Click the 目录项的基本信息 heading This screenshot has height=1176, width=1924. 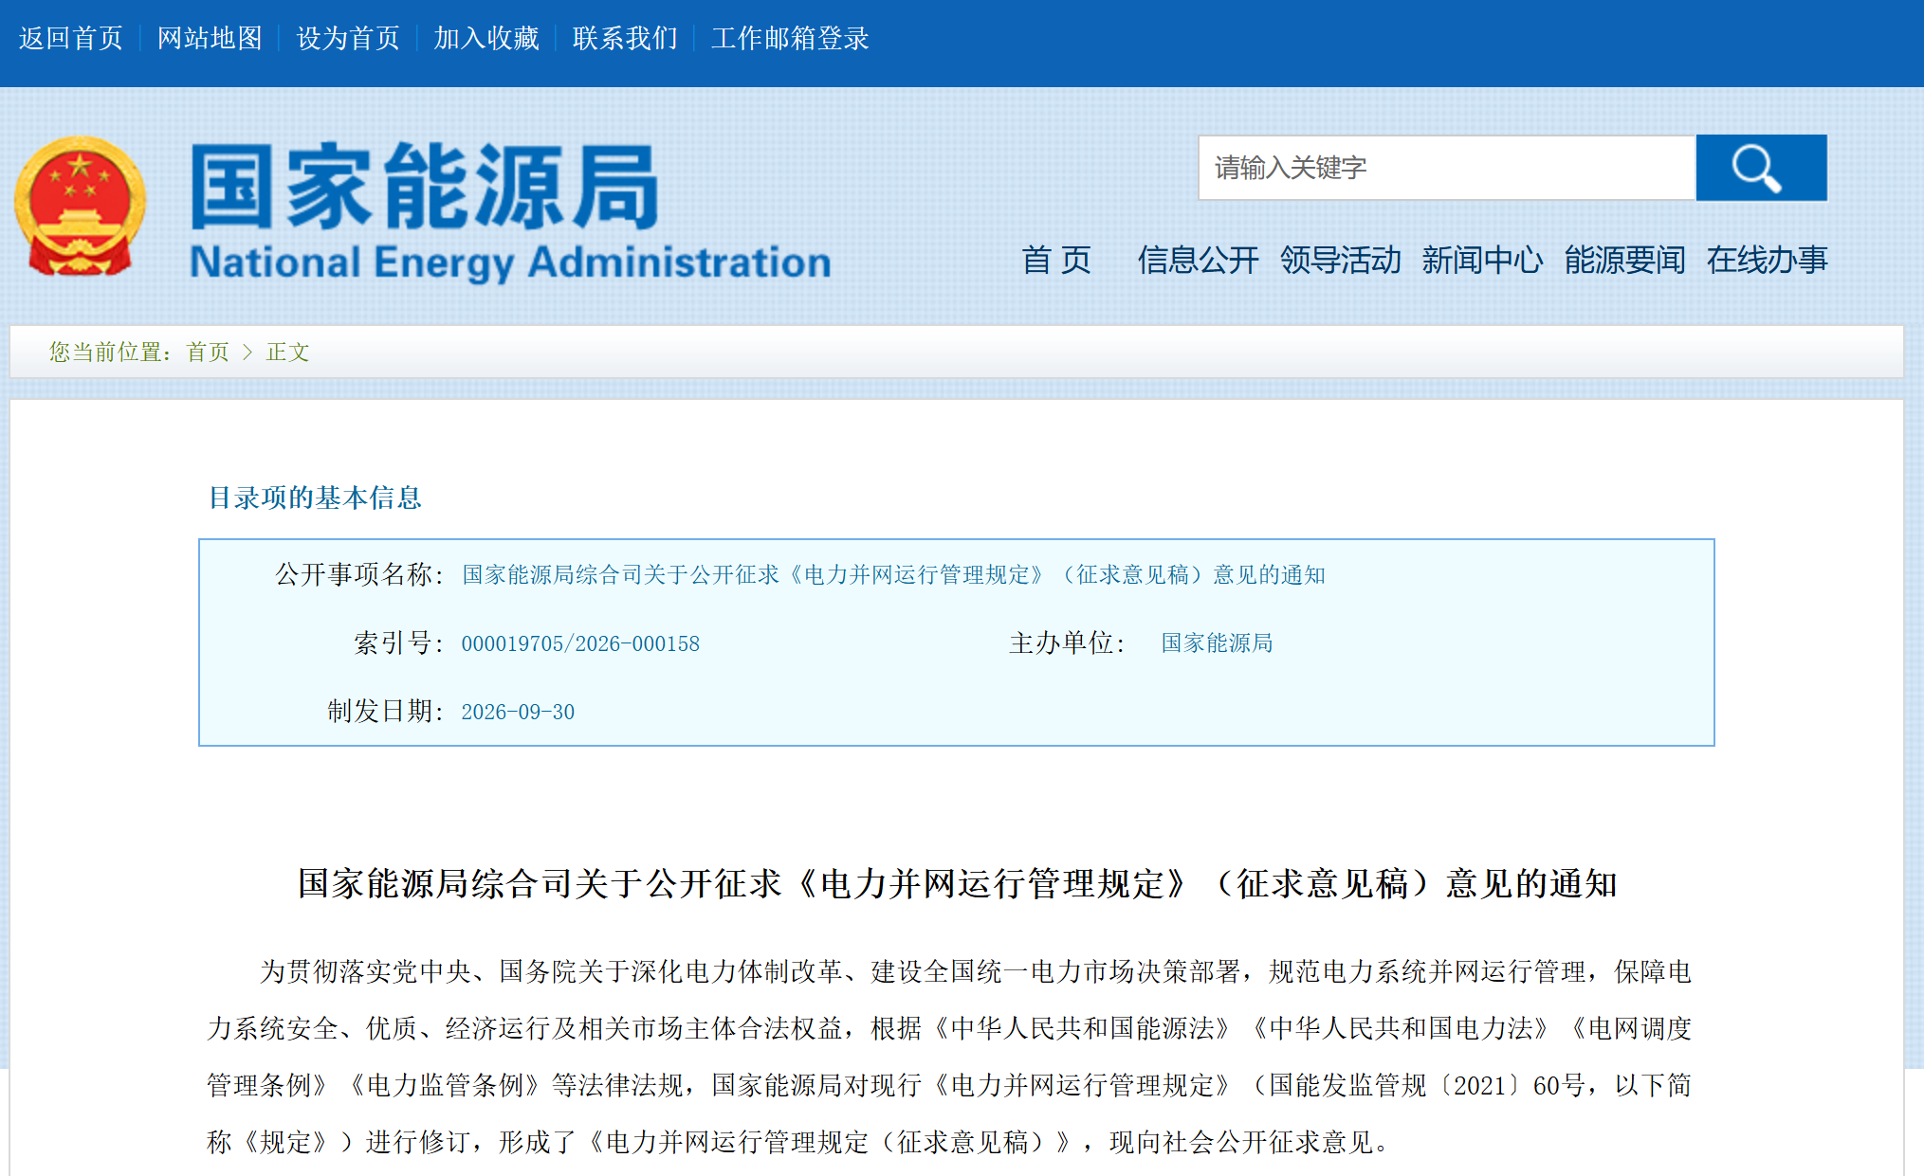(315, 498)
